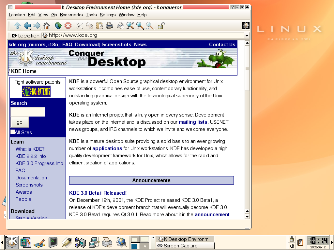Launch the drawing tablet panel icon

pyautogui.click(x=39, y=243)
